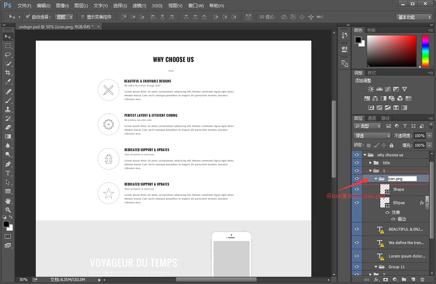
Task: Add Brightness/Contrast adjustment icon
Action: (x=371, y=89)
